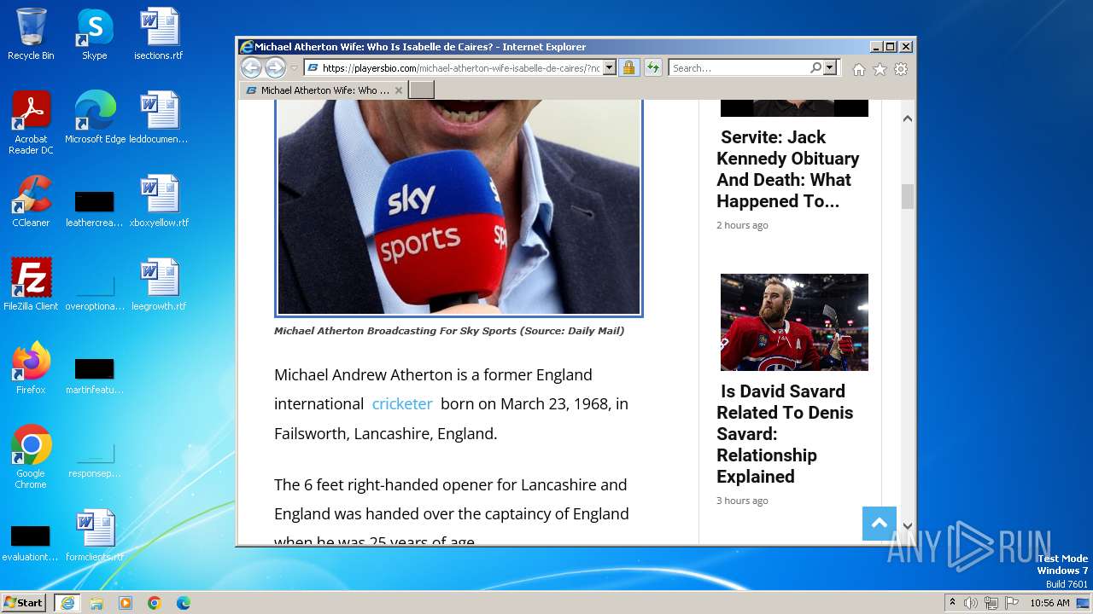Open leegrowth.rtf document icon
Image resolution: width=1093 pixels, height=614 pixels.
pos(159,285)
